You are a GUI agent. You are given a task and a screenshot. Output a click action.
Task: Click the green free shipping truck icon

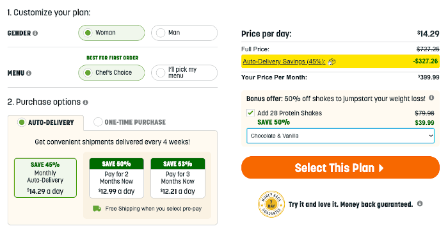[97, 209]
